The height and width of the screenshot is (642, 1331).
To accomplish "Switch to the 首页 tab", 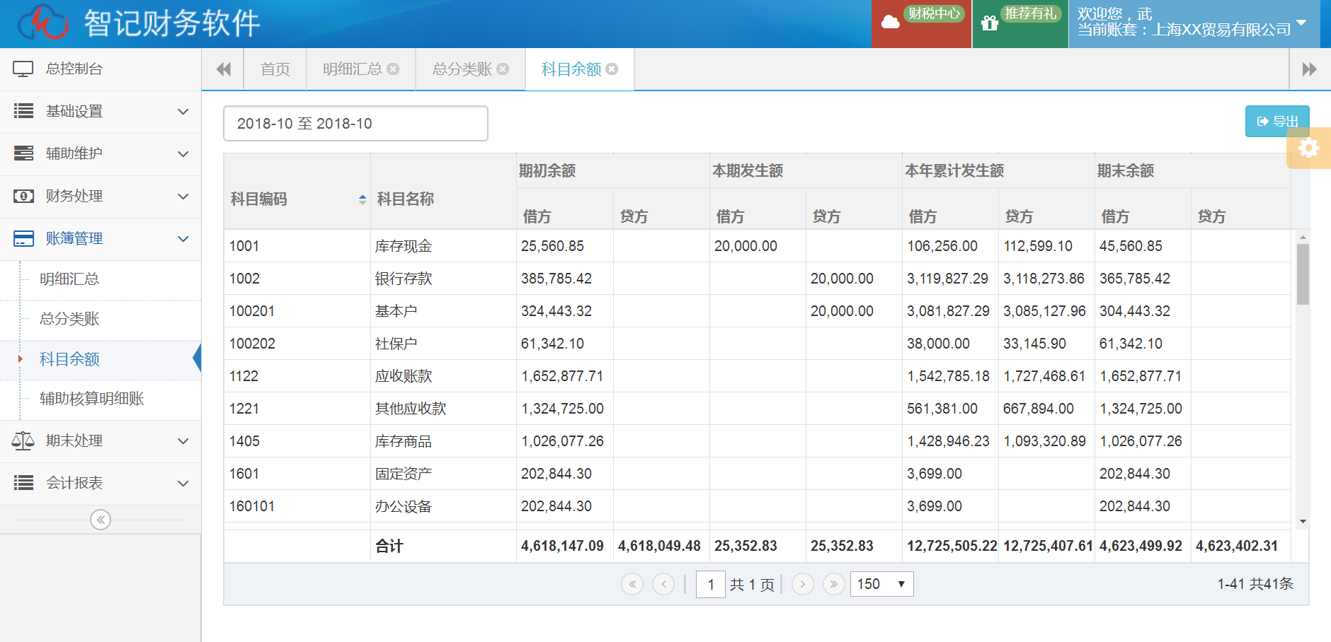I will (x=275, y=69).
